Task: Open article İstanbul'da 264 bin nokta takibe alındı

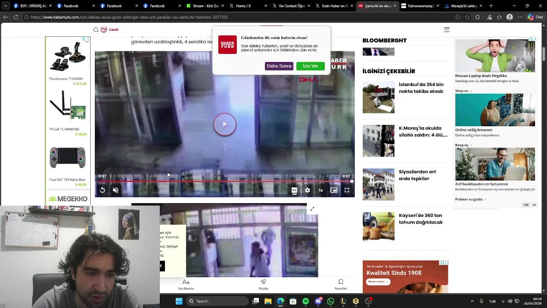Action: click(x=421, y=88)
